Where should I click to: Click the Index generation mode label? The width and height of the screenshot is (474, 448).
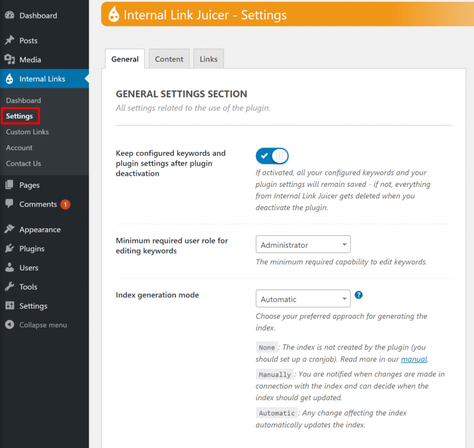tap(157, 295)
